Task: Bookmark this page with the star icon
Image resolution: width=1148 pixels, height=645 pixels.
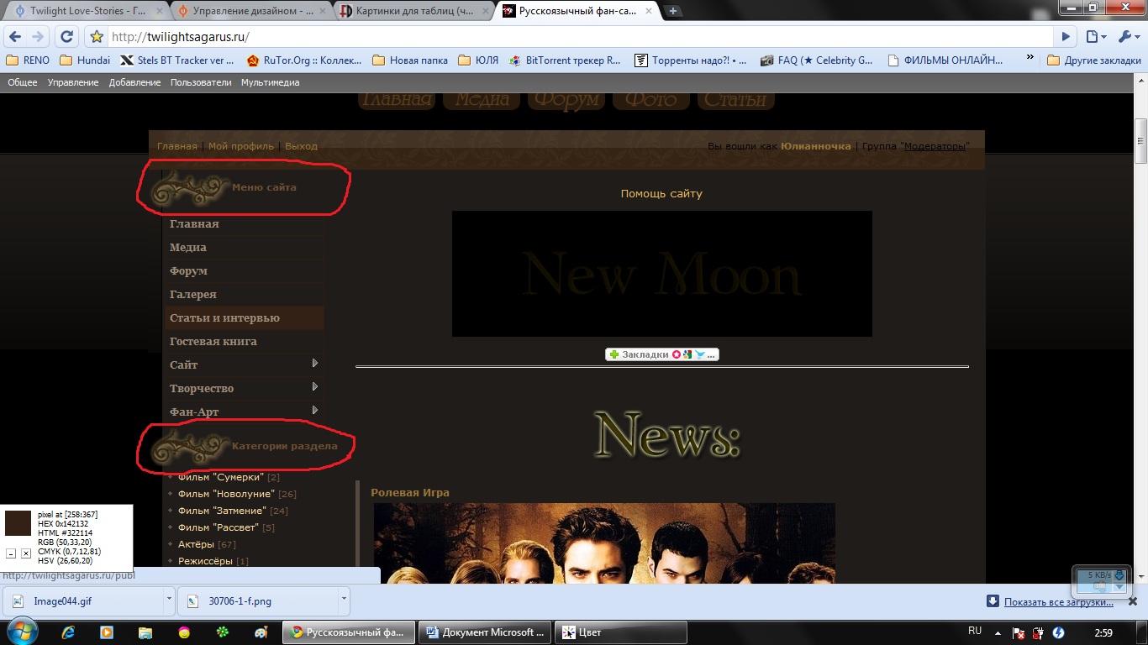Action: (x=97, y=37)
